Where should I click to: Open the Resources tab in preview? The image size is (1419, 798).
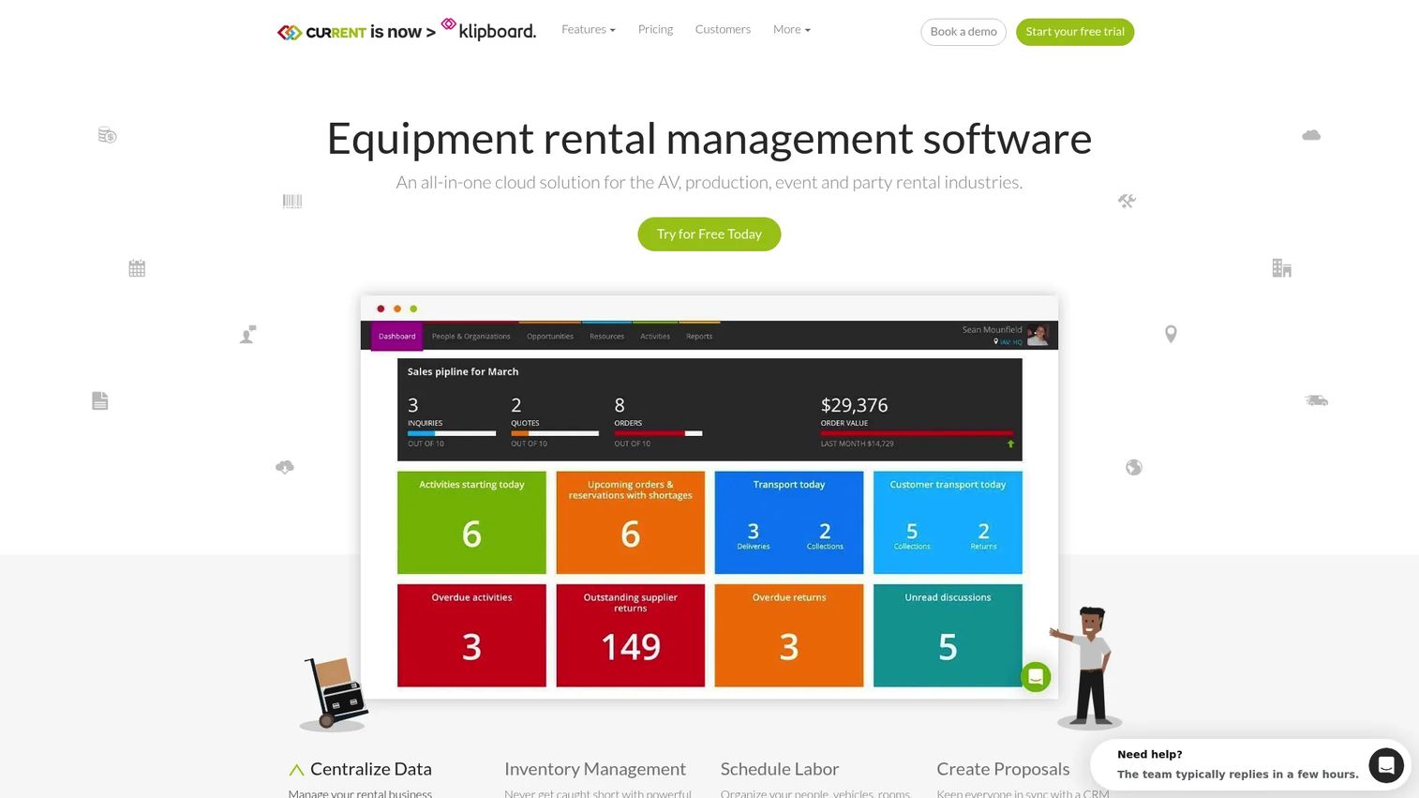pyautogui.click(x=606, y=336)
